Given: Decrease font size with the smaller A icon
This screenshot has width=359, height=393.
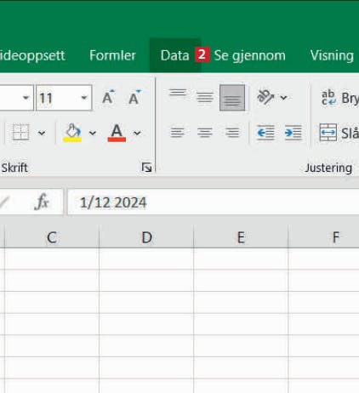Looking at the screenshot, I should pyautogui.click(x=134, y=98).
